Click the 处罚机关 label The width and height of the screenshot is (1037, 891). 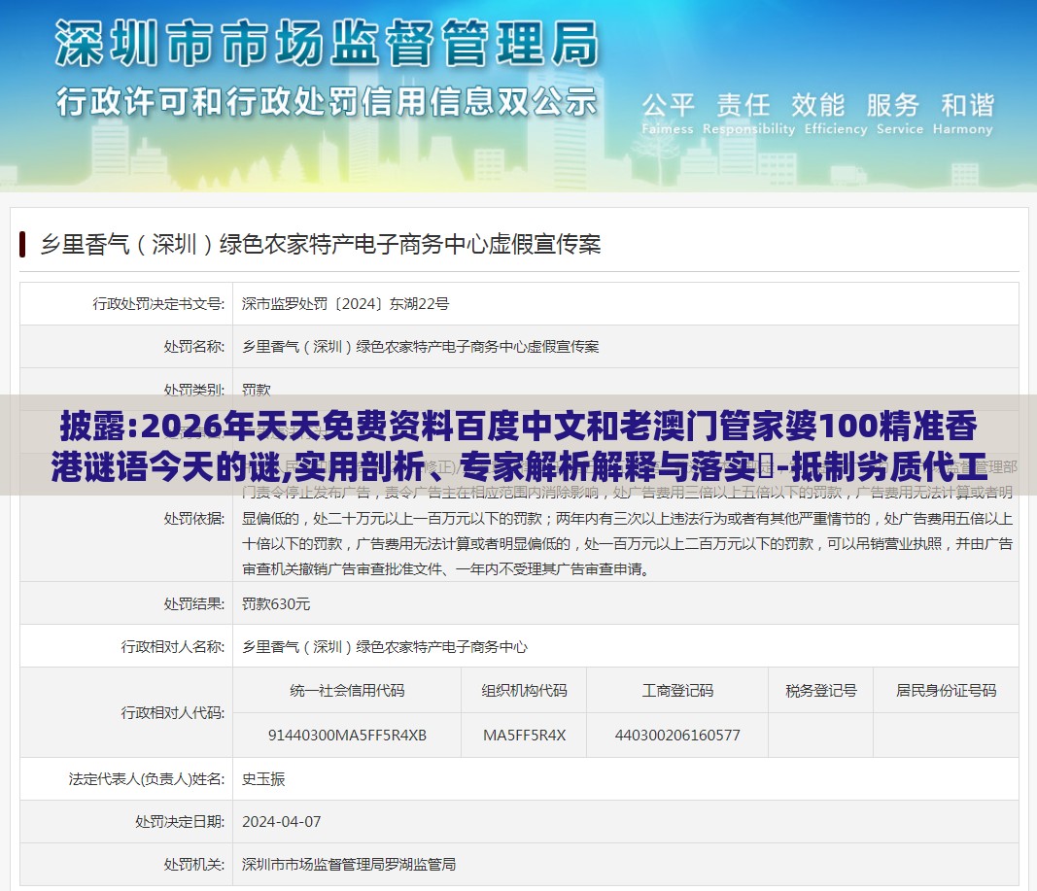[194, 865]
